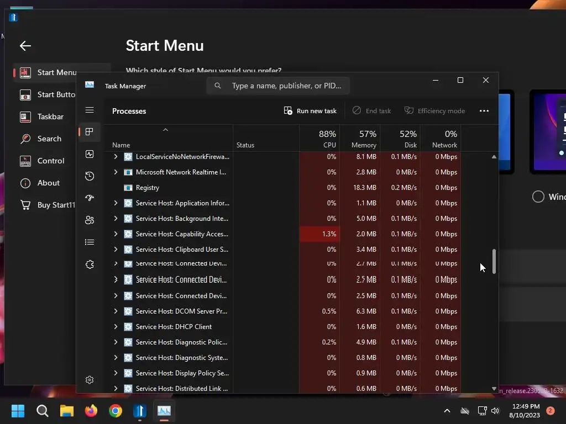Open Task Manager hamburger navigation menu

pos(90,110)
